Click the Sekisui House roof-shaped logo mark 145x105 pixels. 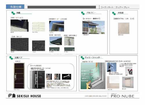(12, 95)
